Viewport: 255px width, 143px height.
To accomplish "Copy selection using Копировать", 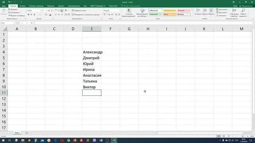I will tap(14, 12).
